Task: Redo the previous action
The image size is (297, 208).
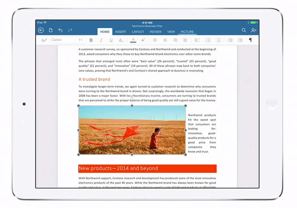Action: point(70,30)
